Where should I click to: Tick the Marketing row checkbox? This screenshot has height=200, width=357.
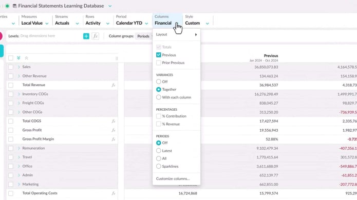[11, 184]
